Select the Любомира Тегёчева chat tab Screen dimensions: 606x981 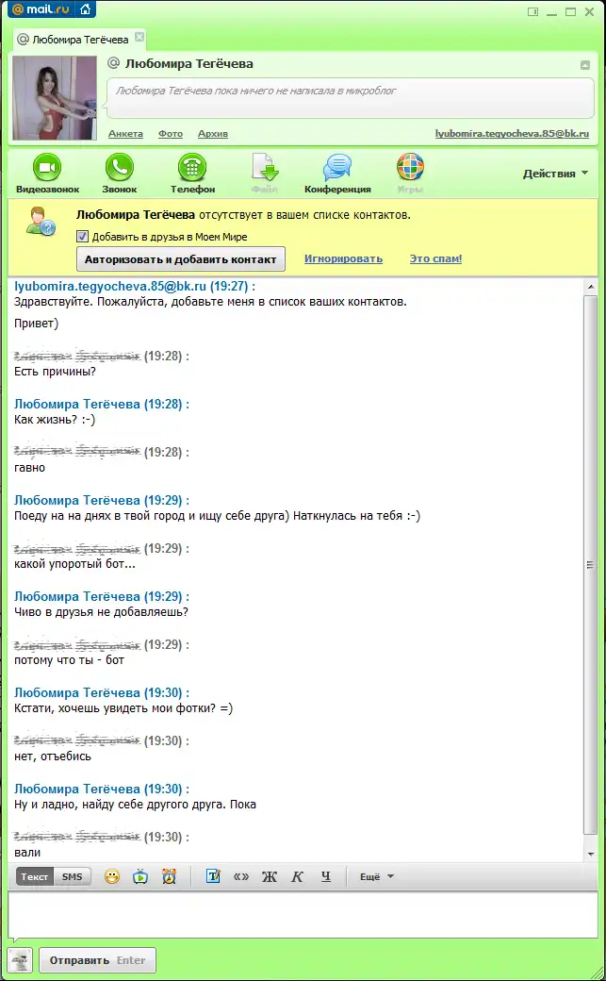pyautogui.click(x=79, y=40)
